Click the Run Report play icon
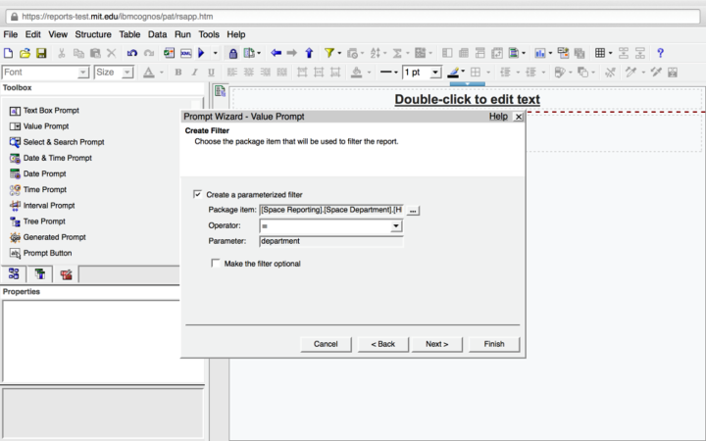706x441 pixels. (x=201, y=53)
